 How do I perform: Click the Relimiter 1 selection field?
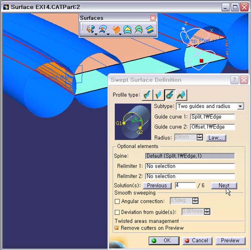[190, 166]
